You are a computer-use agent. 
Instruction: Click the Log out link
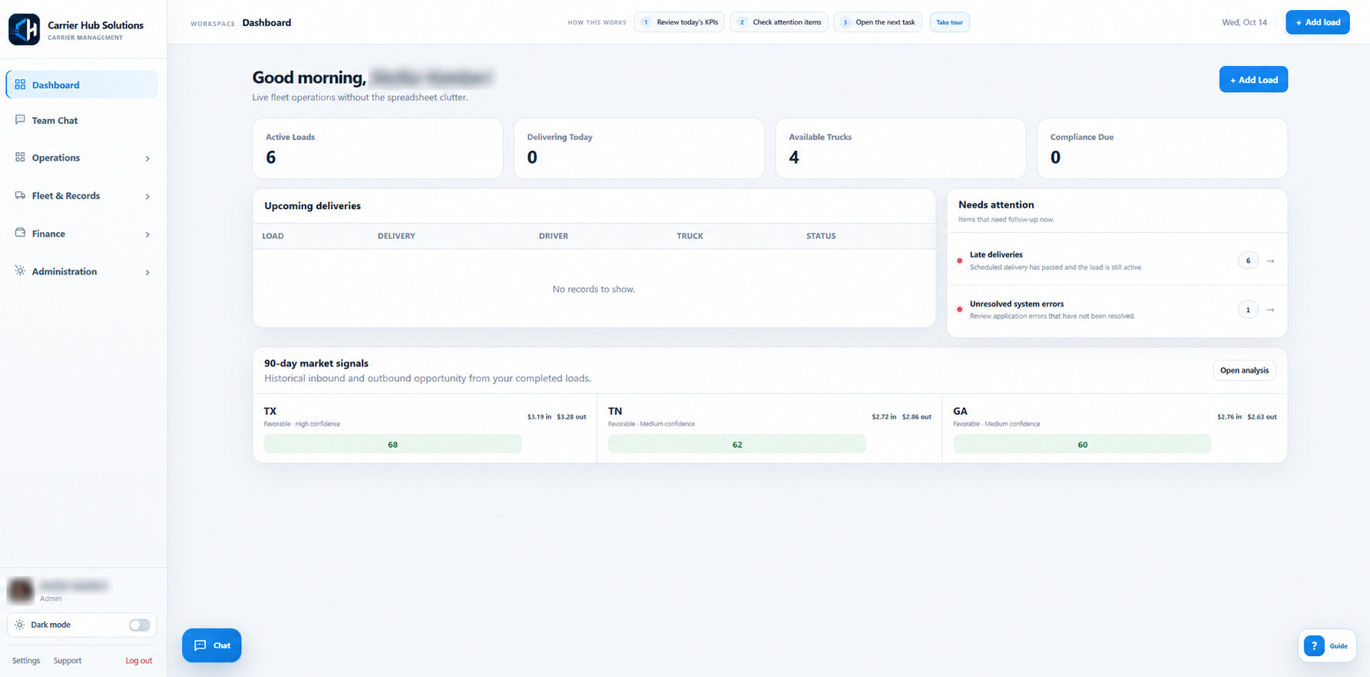click(139, 661)
